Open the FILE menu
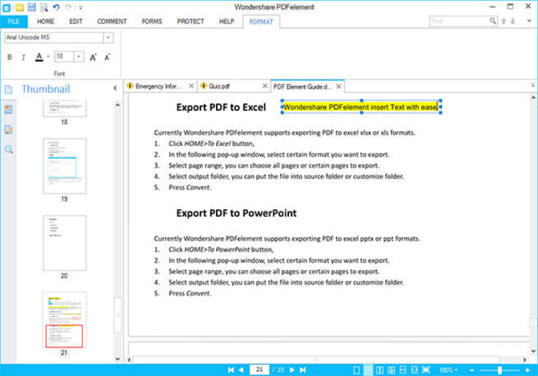 tap(14, 22)
